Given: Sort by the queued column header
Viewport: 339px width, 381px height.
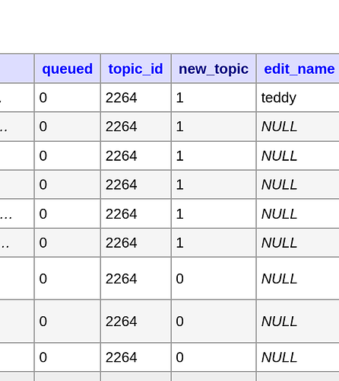Looking at the screenshot, I should click(x=68, y=69).
